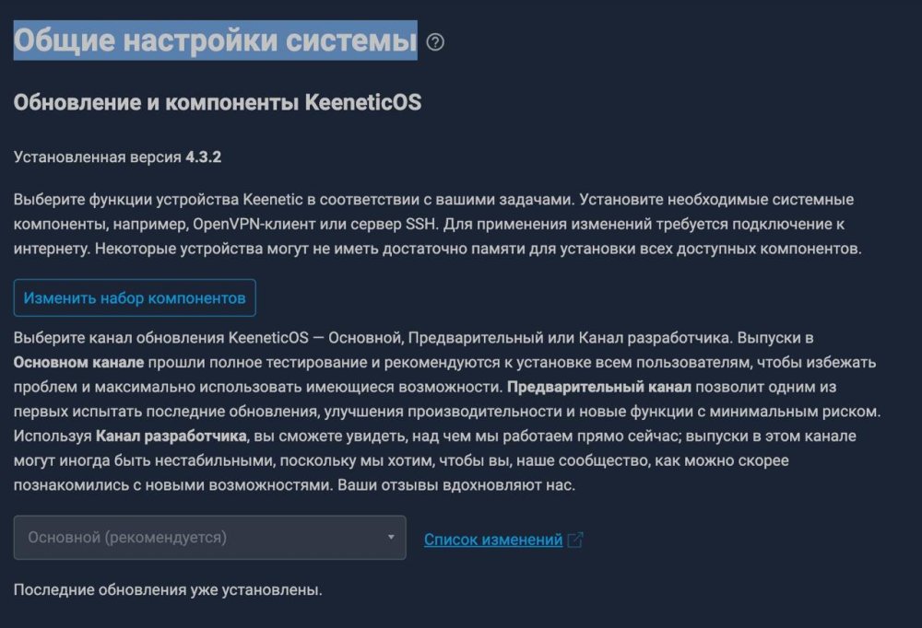Image resolution: width=922 pixels, height=628 pixels.
Task: Click the Последние обновления уже установлены status text
Action: 168,590
